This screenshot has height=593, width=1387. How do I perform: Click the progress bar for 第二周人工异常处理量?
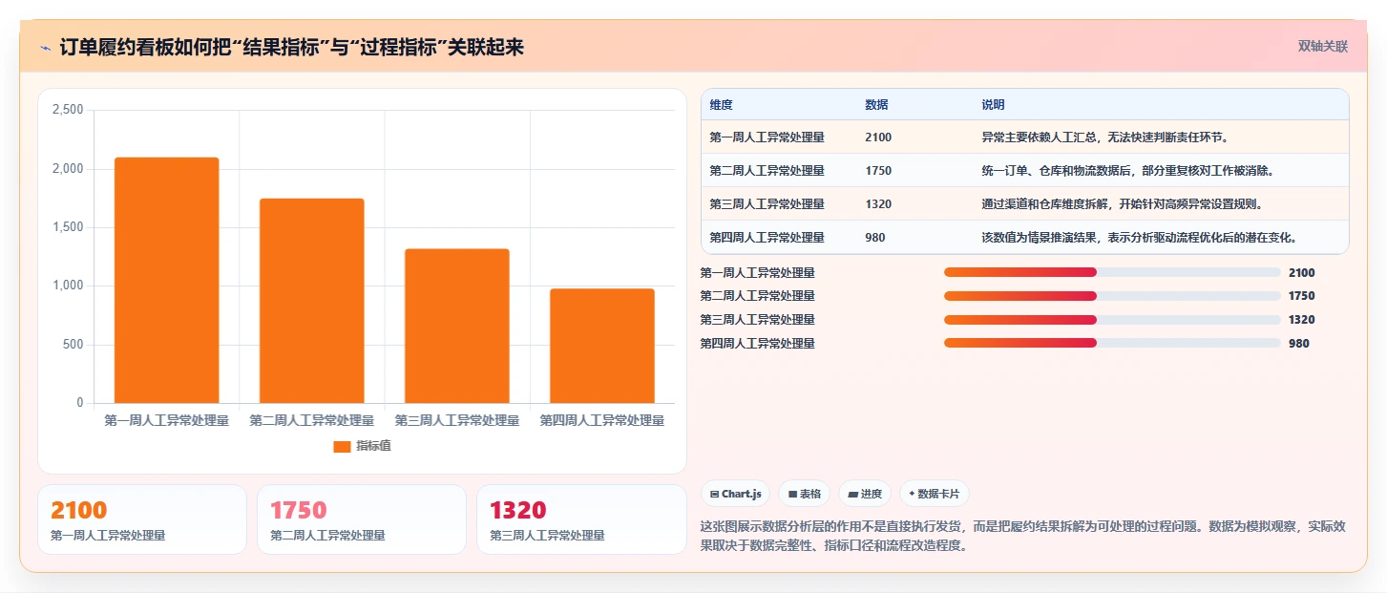(x=1112, y=296)
